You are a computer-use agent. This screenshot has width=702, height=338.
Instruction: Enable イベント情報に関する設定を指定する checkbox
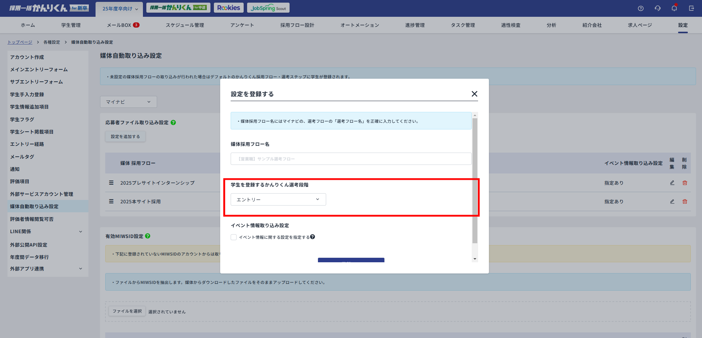point(234,237)
